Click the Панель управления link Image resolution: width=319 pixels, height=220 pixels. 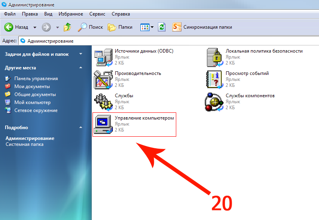click(x=36, y=79)
